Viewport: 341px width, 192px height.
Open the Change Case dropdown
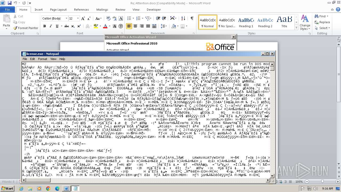coord(98,18)
